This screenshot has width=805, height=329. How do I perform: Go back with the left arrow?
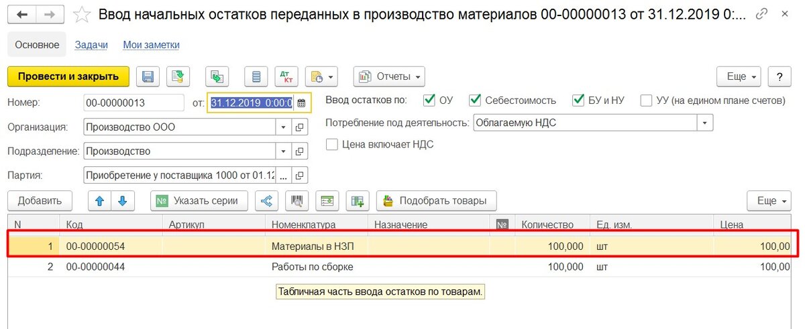coord(21,14)
